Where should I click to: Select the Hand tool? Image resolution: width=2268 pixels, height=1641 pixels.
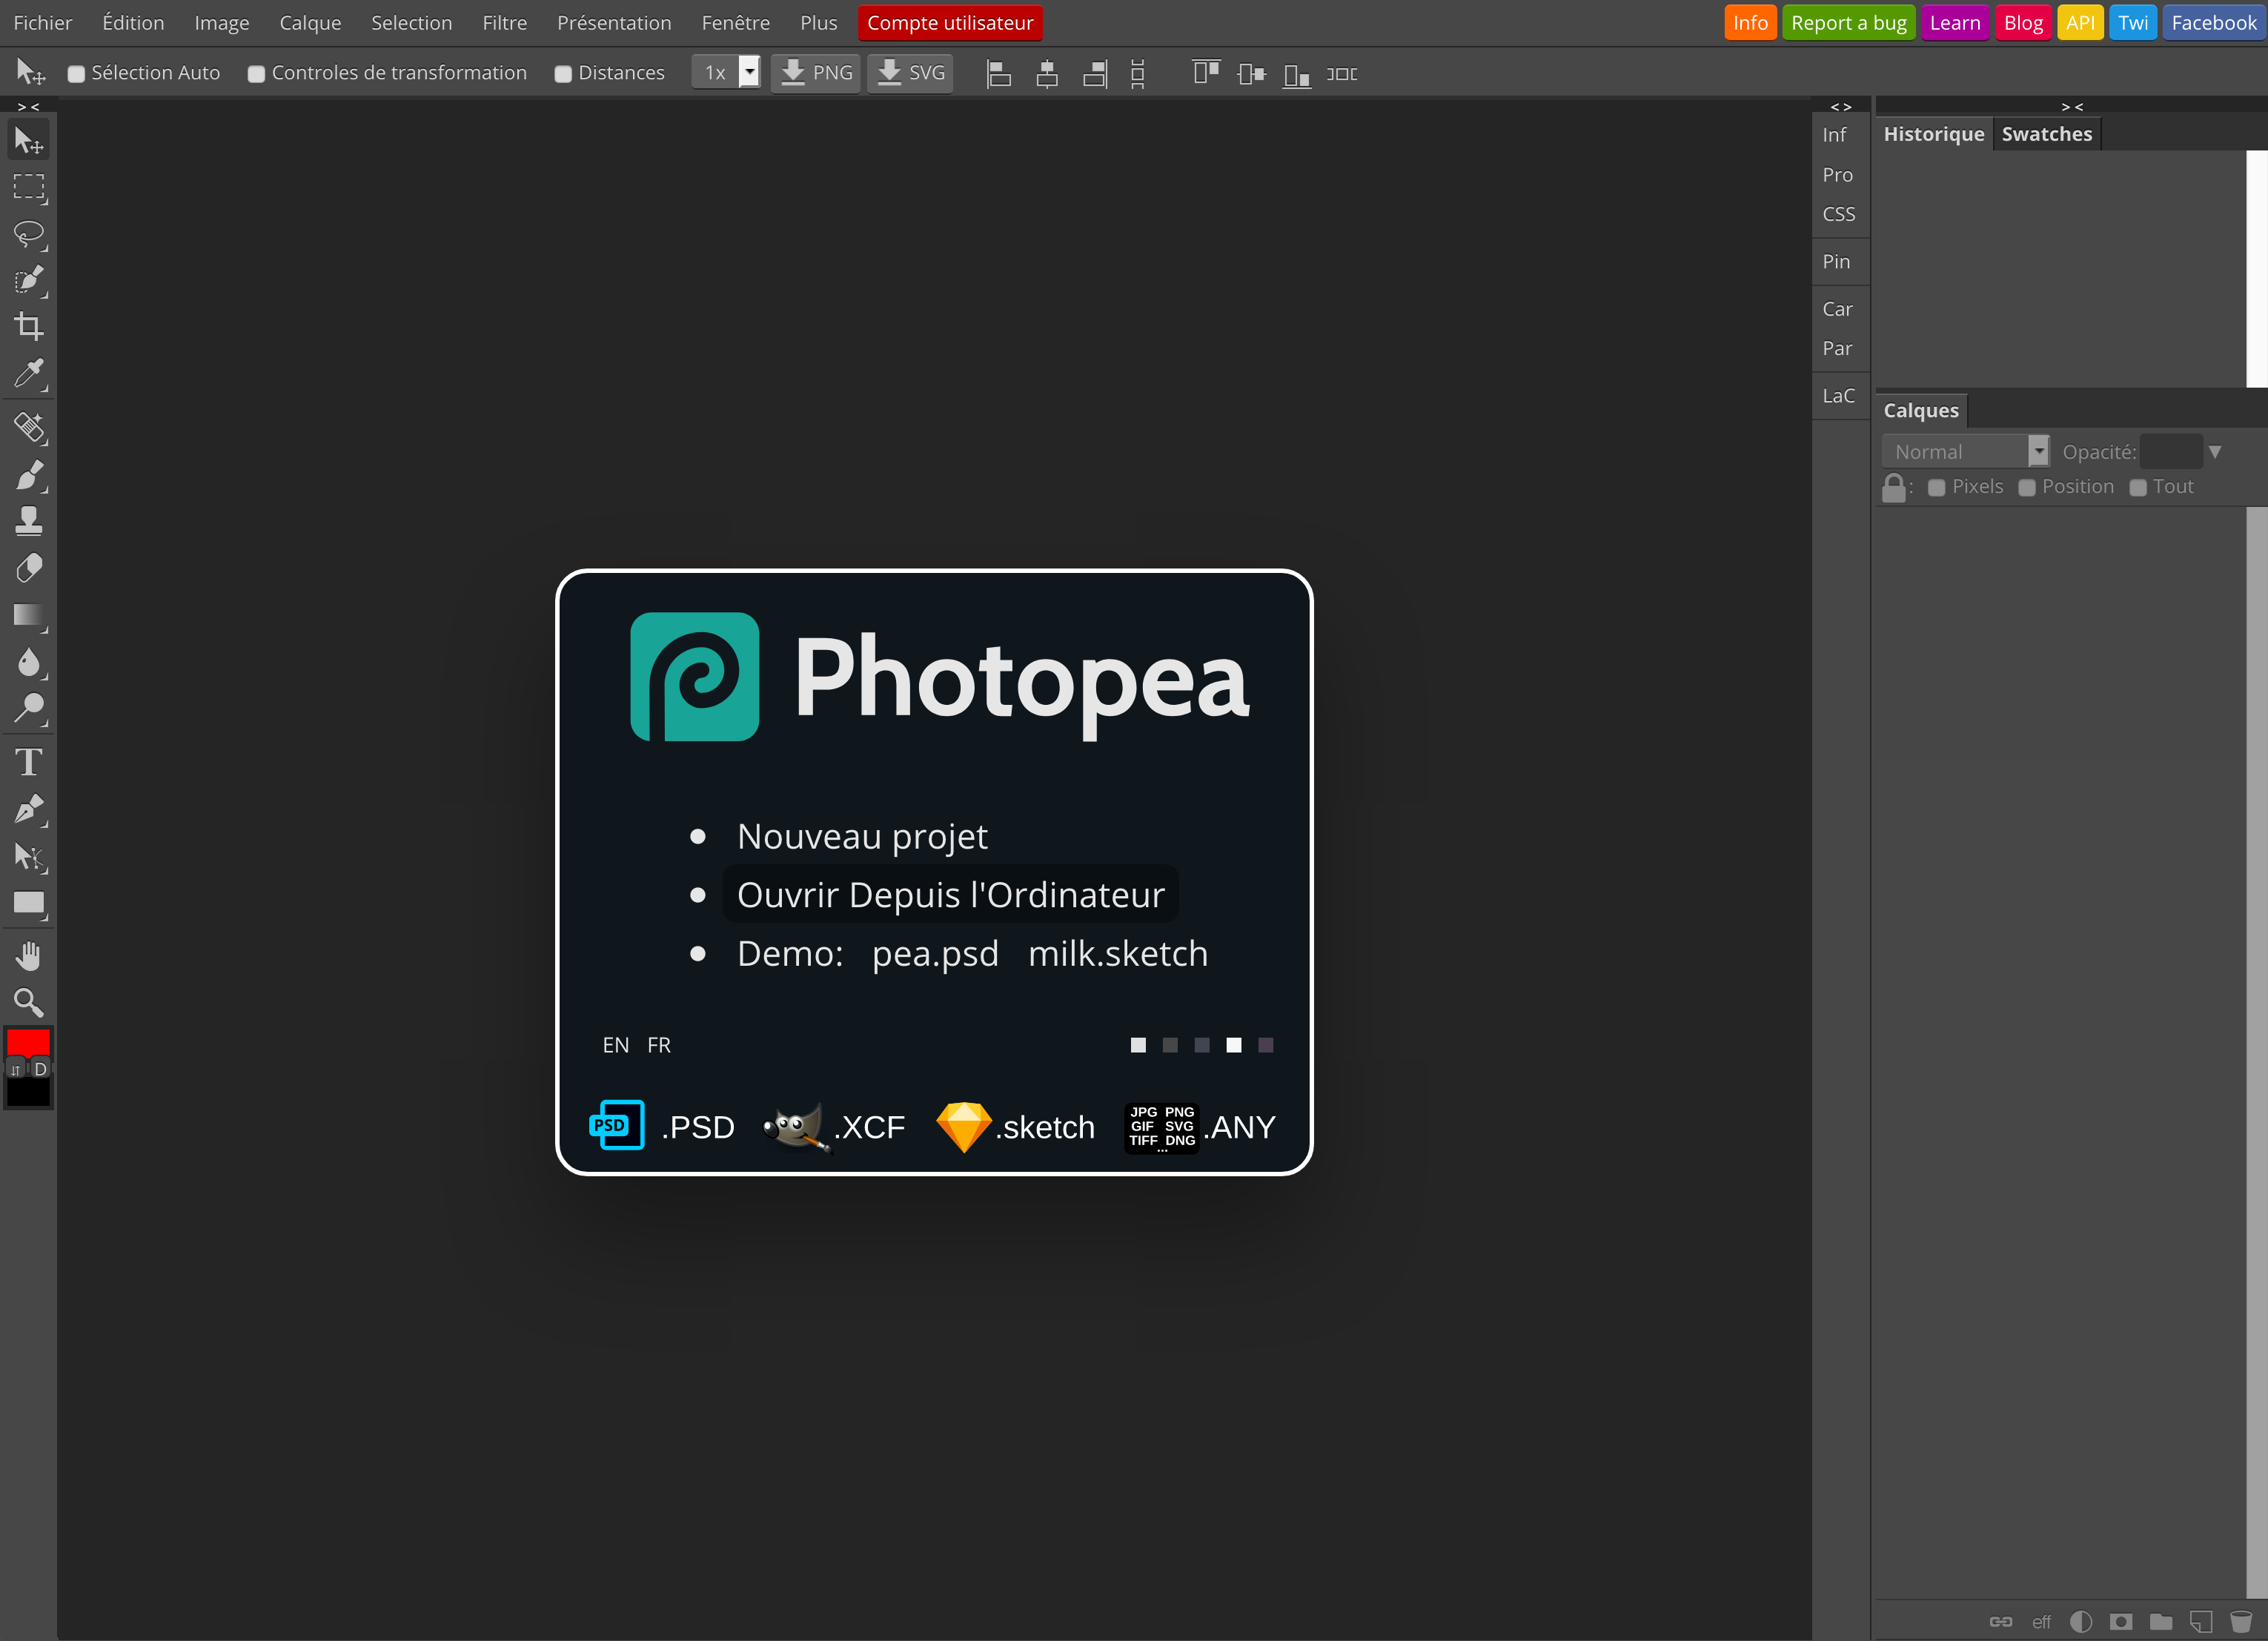tap(29, 956)
